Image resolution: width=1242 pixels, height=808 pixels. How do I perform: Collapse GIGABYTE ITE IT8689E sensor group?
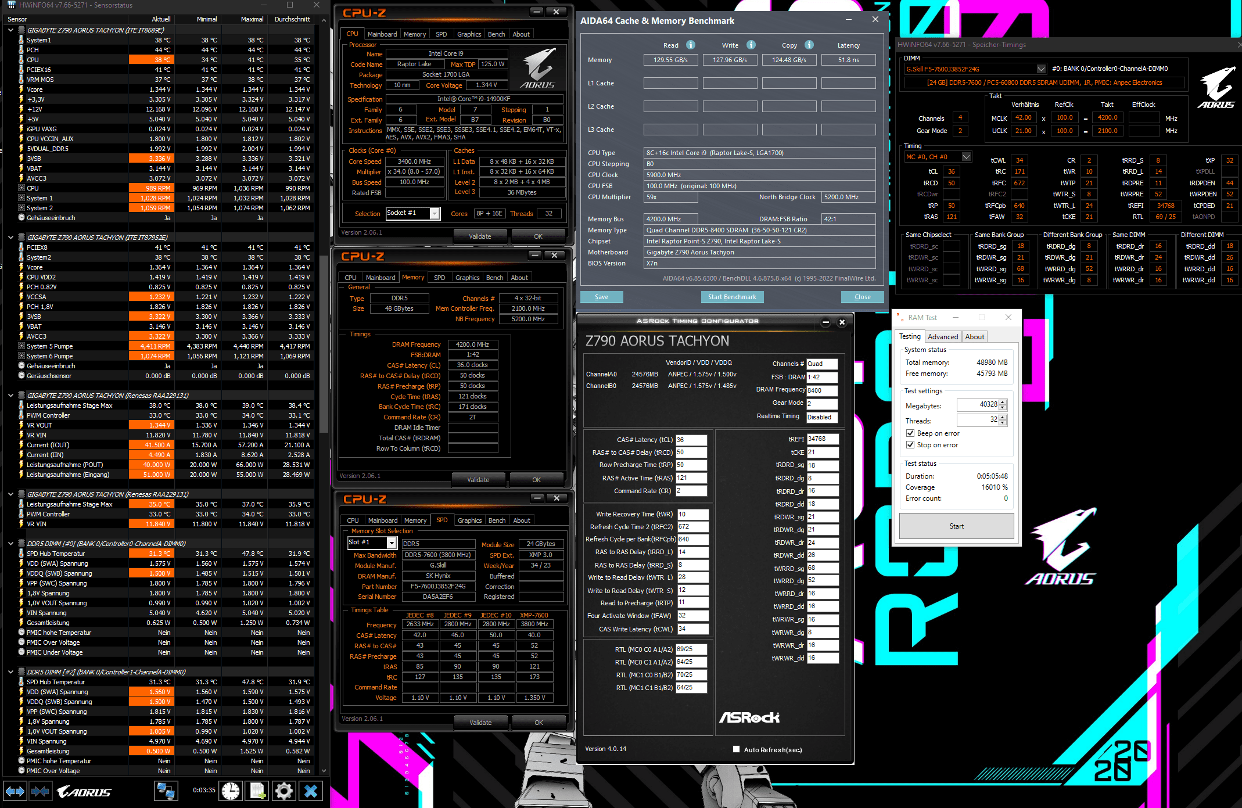pyautogui.click(x=10, y=30)
